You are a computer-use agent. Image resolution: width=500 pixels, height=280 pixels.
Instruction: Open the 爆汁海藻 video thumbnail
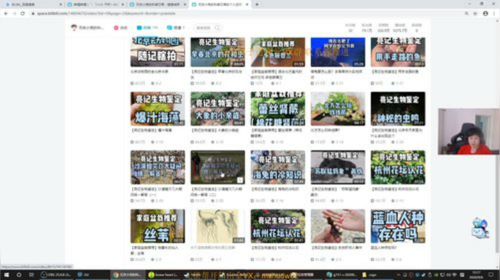click(x=158, y=109)
